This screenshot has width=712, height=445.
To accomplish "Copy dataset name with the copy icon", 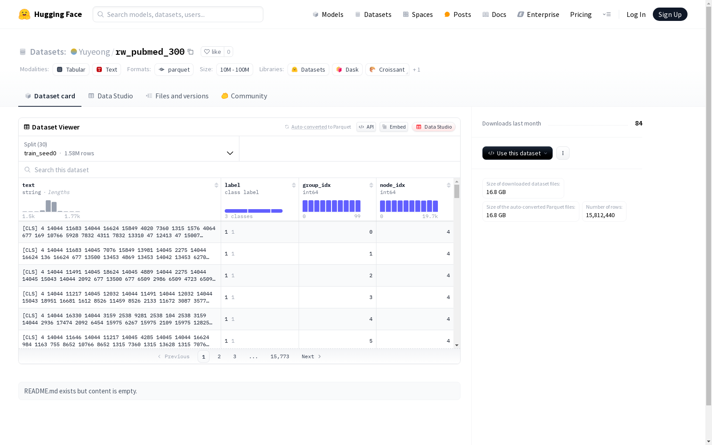I will tap(190, 52).
